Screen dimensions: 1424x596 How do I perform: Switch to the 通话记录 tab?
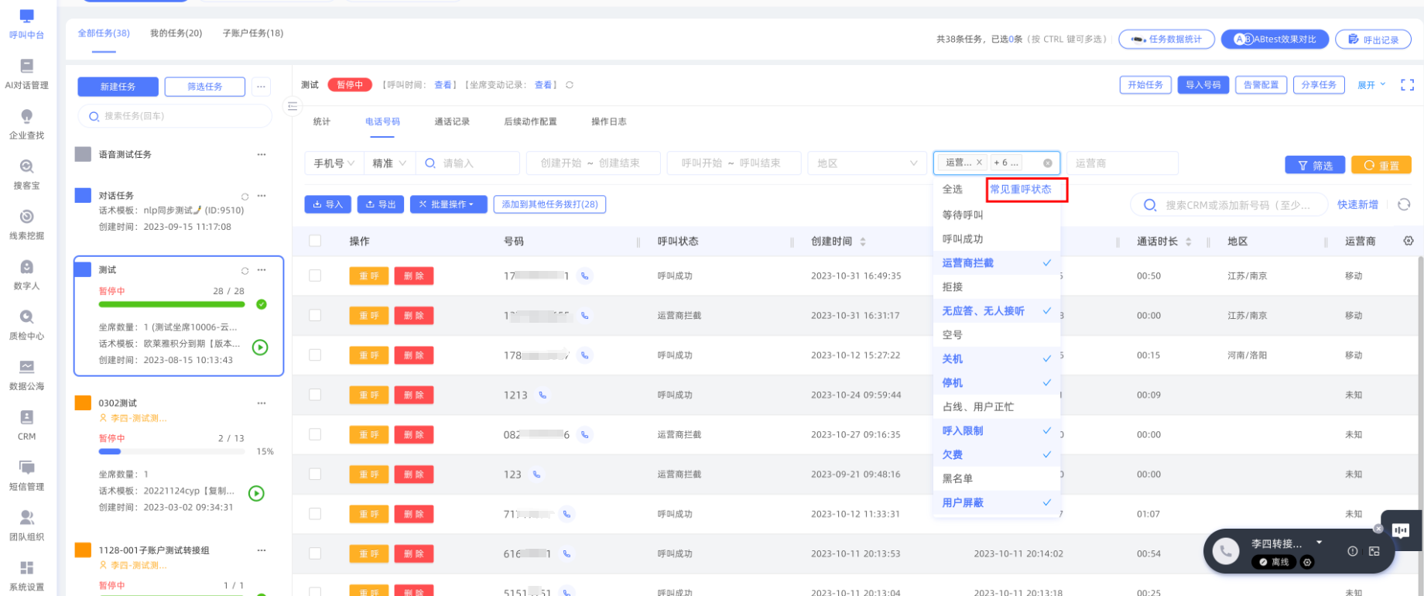click(x=452, y=122)
